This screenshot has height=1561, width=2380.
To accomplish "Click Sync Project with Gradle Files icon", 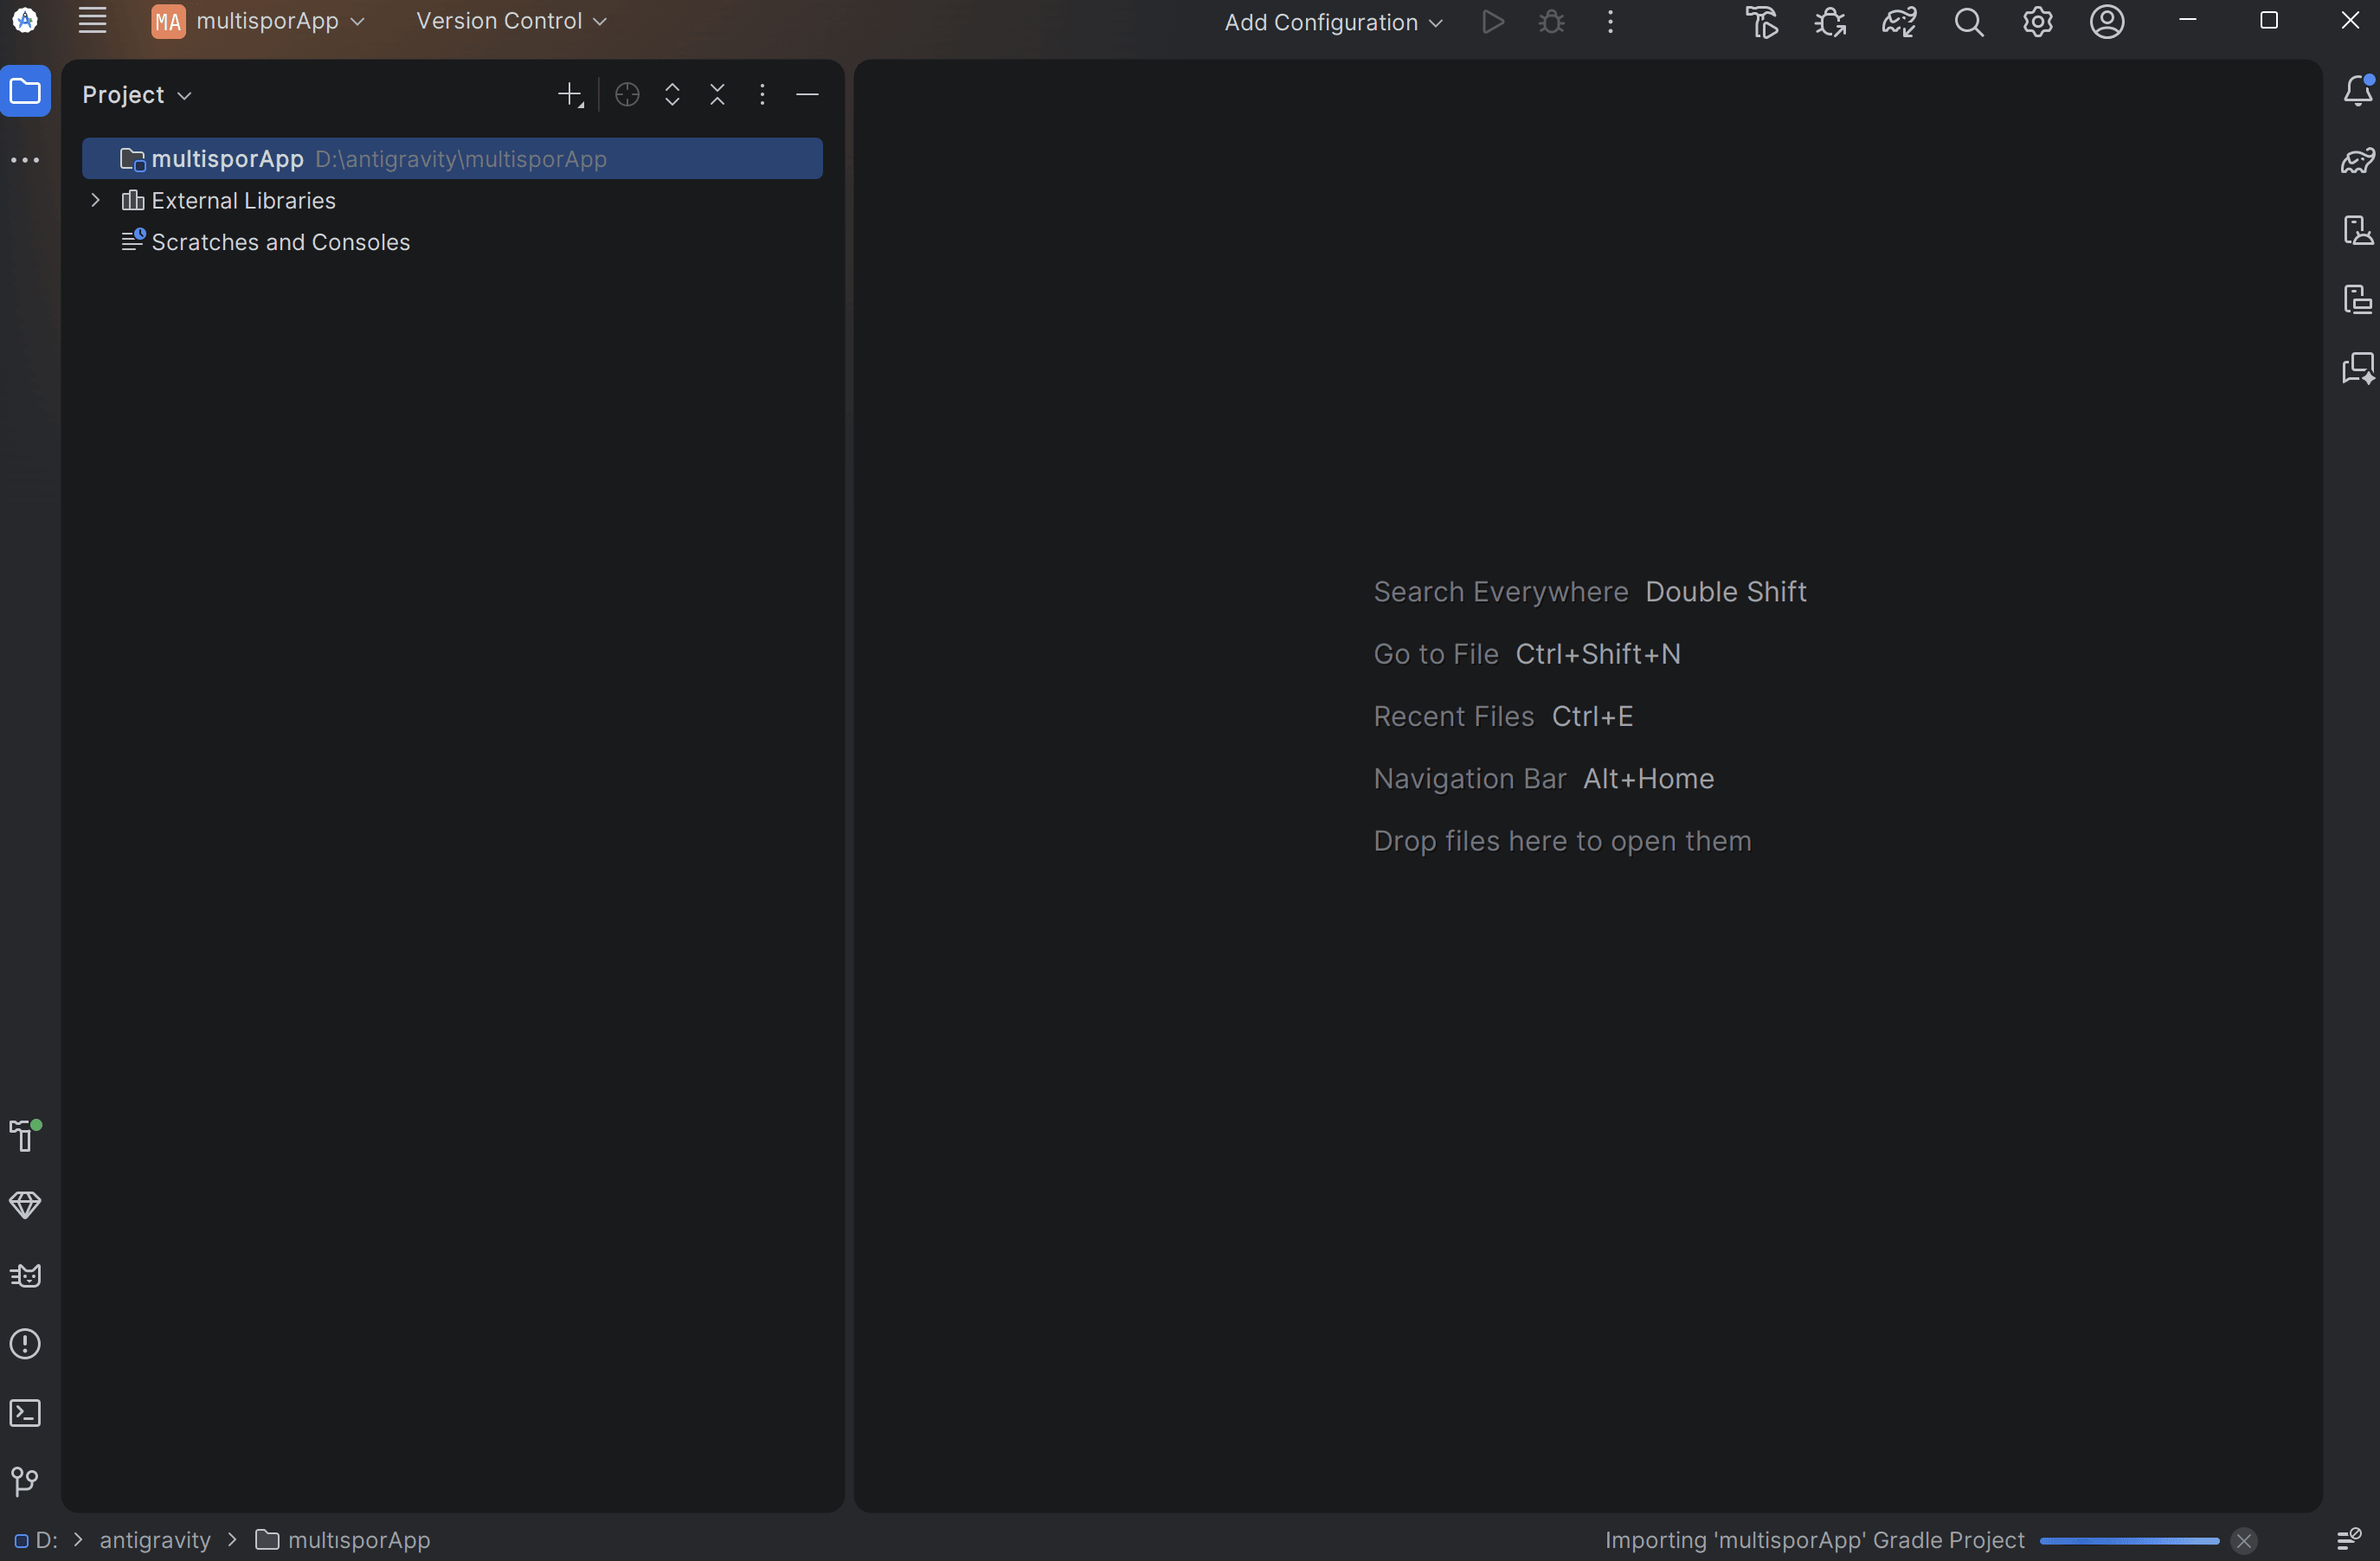I will 1899,21.
